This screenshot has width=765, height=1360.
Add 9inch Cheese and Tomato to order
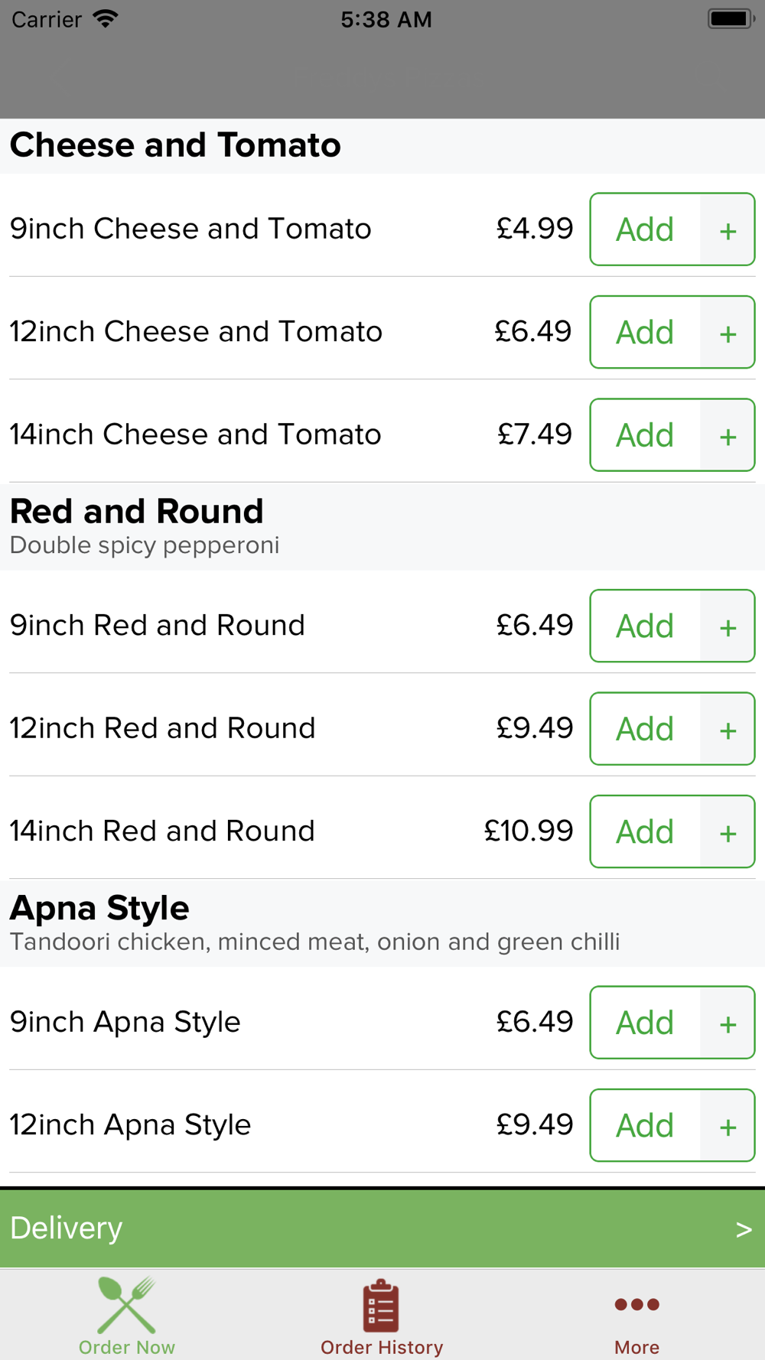pyautogui.click(x=645, y=229)
